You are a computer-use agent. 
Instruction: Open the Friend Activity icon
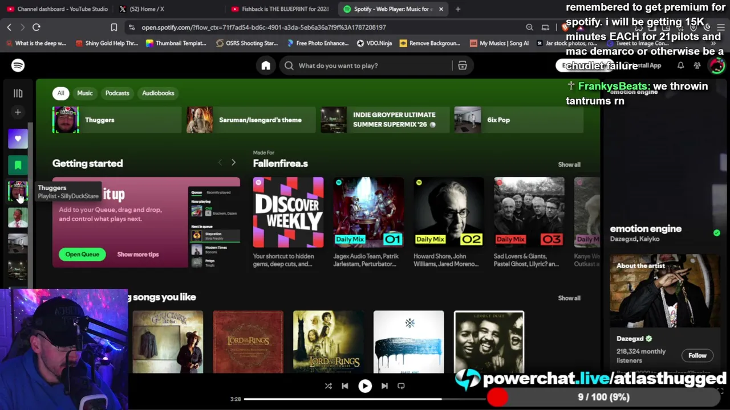tap(697, 65)
